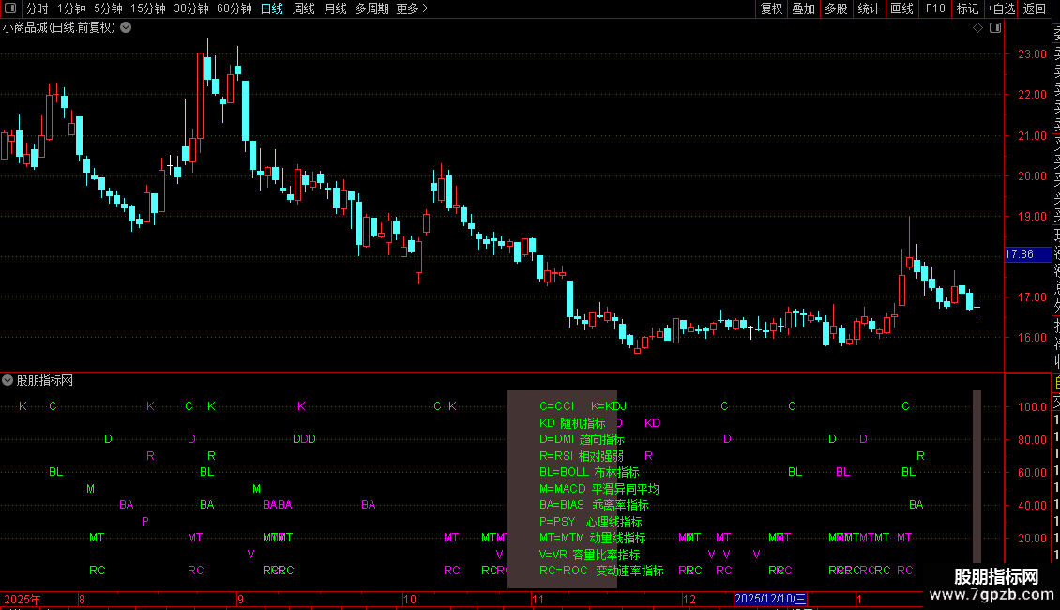
Task: Click month 9 on the time axis
Action: [x=240, y=599]
